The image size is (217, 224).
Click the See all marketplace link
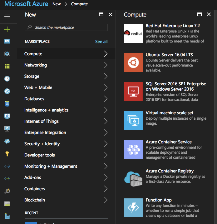tap(101, 42)
